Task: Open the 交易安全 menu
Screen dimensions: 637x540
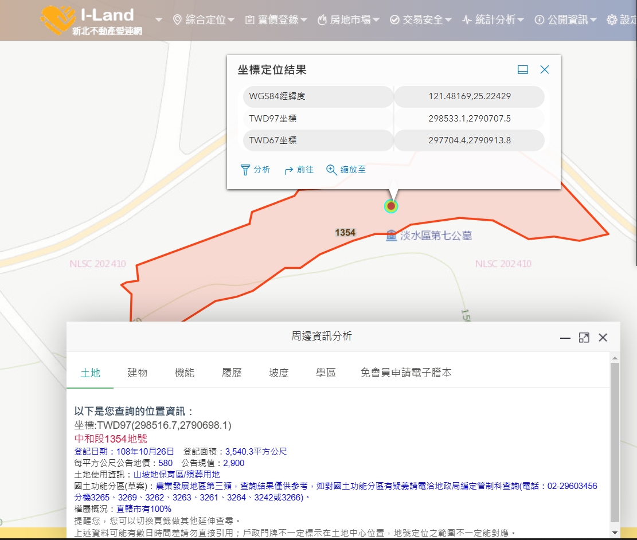Action: pos(421,20)
